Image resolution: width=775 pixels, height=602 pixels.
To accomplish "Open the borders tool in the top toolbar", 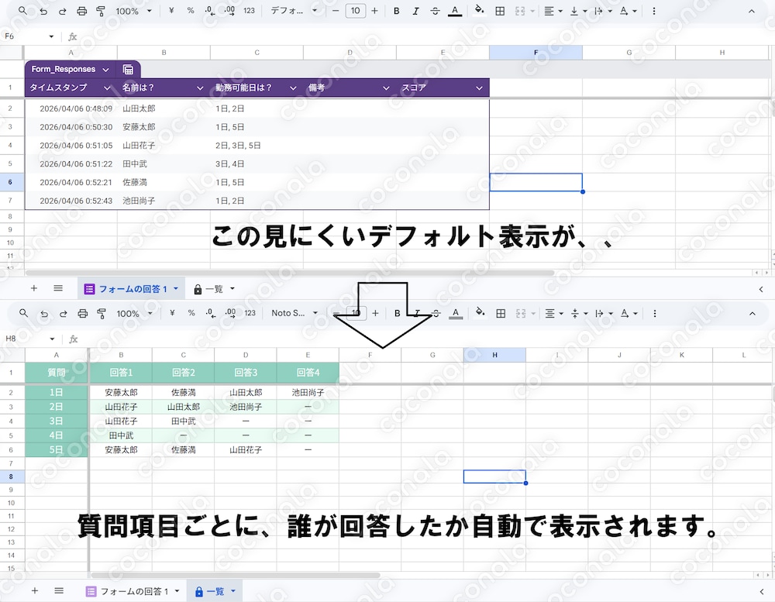I will (x=500, y=11).
